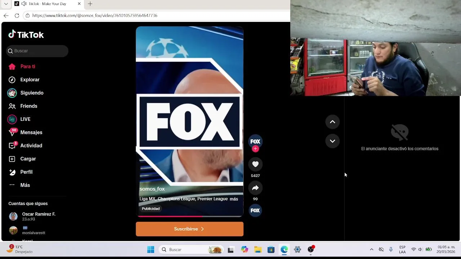Switch to Microsoft Edge on taskbar
The height and width of the screenshot is (259, 461).
tap(284, 250)
